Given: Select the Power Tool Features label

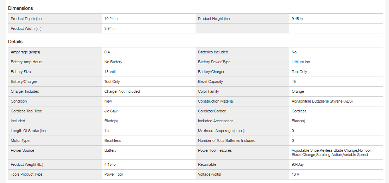Looking at the screenshot, I should [x=215, y=150].
